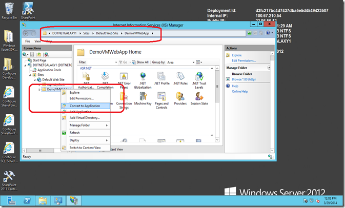This screenshot has height=208, width=345.
Task: Open the Group by Area dropdown
Action: click(x=180, y=63)
